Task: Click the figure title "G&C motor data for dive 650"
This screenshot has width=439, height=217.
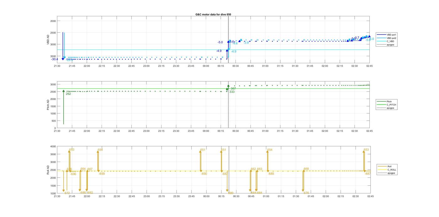Action: point(213,14)
